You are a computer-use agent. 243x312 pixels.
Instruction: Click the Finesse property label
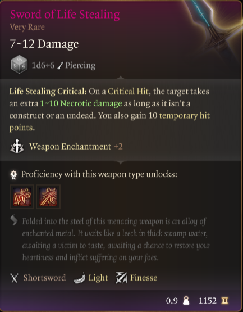(x=144, y=278)
